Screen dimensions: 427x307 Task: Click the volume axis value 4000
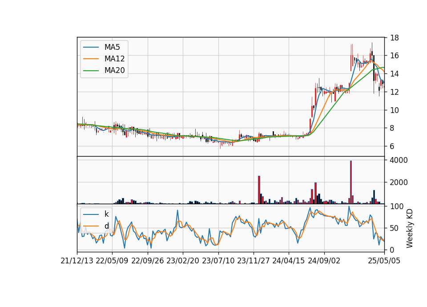click(x=399, y=160)
